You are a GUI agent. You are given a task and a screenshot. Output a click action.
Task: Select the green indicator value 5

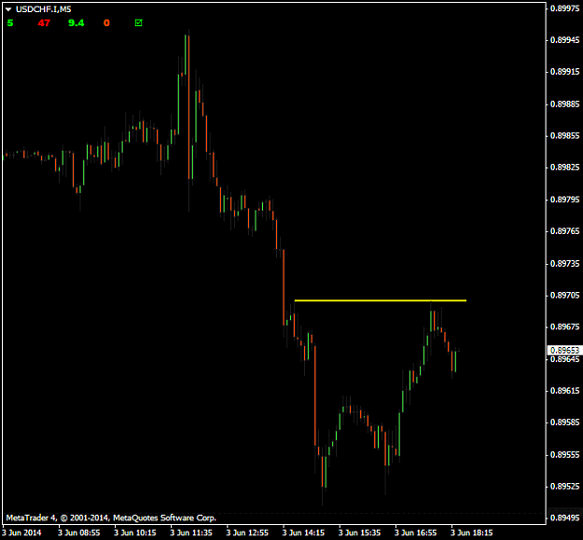[10, 23]
